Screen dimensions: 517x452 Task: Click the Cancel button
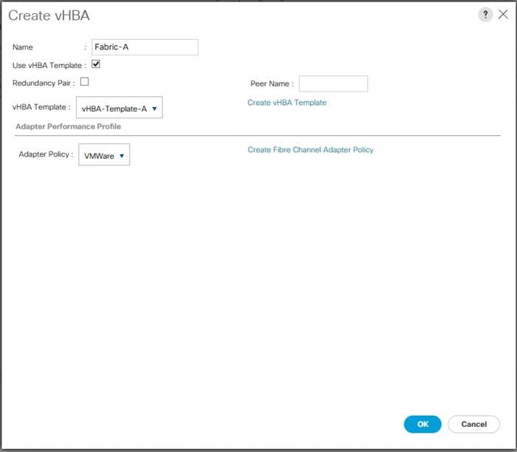click(473, 424)
